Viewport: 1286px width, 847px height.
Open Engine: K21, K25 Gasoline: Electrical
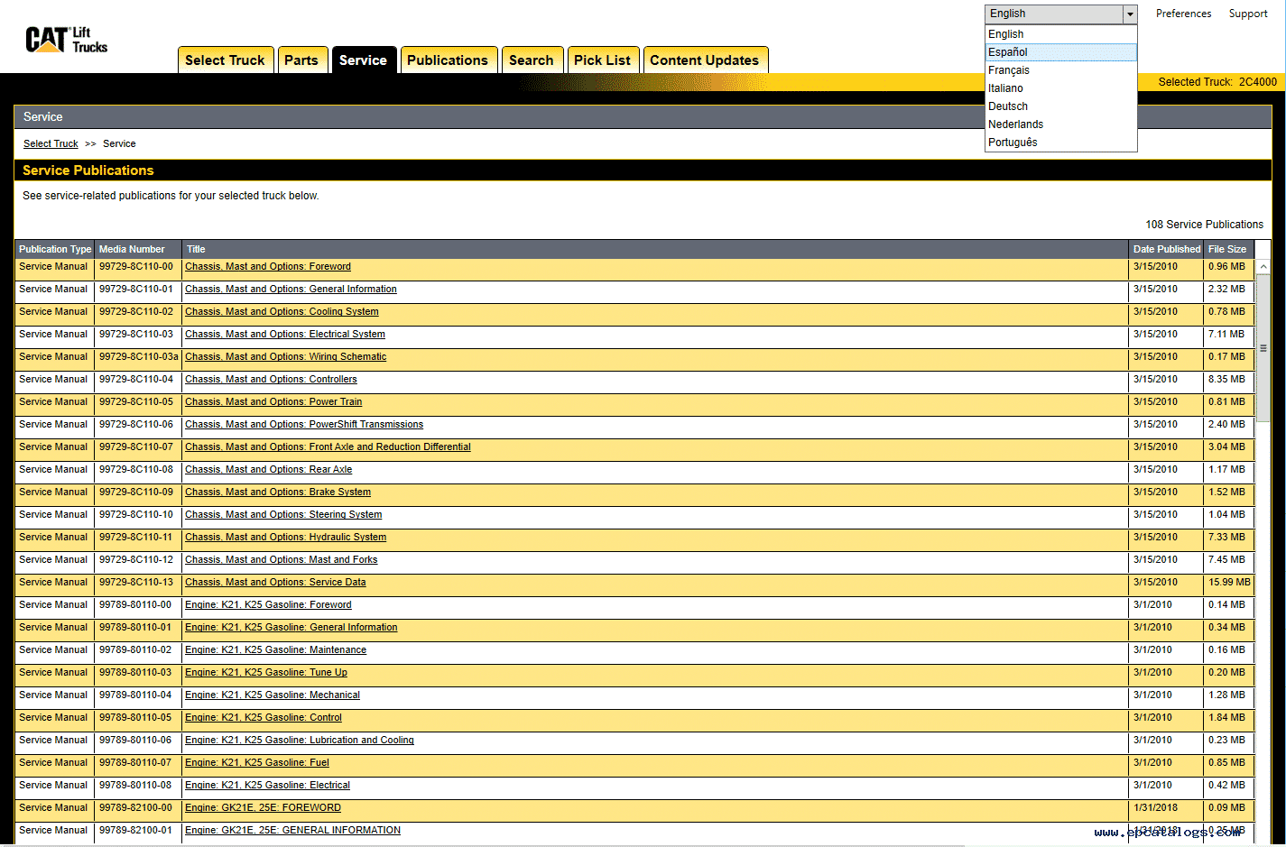click(x=267, y=786)
